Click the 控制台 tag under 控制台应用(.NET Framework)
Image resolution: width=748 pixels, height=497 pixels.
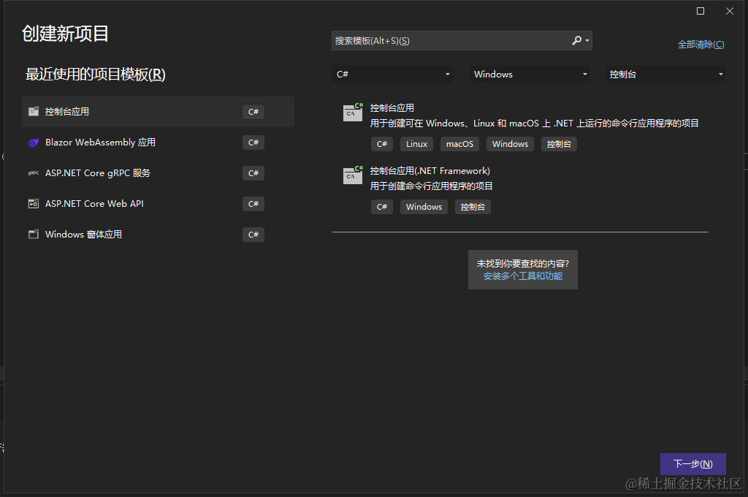(x=473, y=207)
